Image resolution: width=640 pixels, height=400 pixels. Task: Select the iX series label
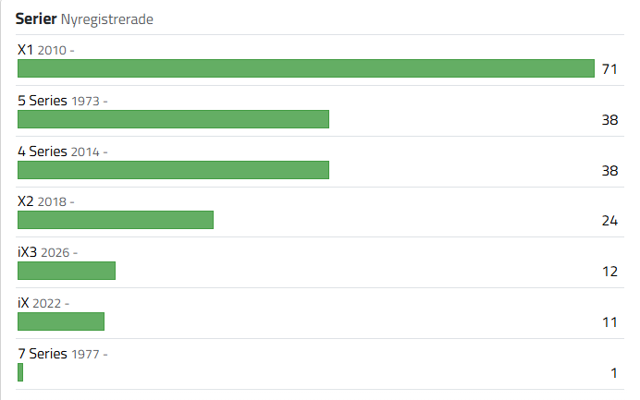point(24,302)
